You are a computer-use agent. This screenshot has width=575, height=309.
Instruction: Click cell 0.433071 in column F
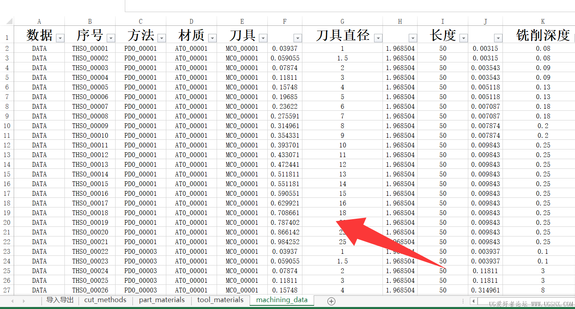tap(285, 155)
